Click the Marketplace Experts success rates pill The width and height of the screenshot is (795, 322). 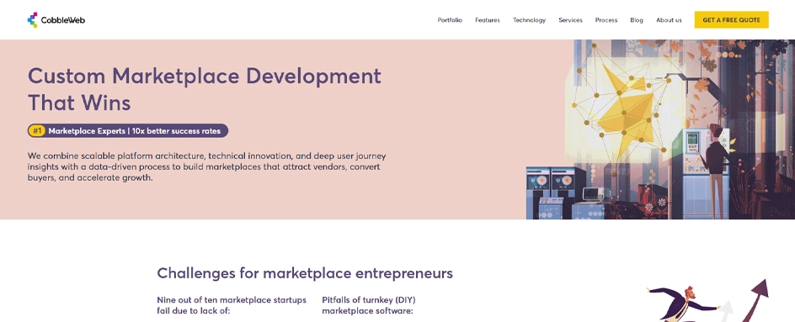128,130
